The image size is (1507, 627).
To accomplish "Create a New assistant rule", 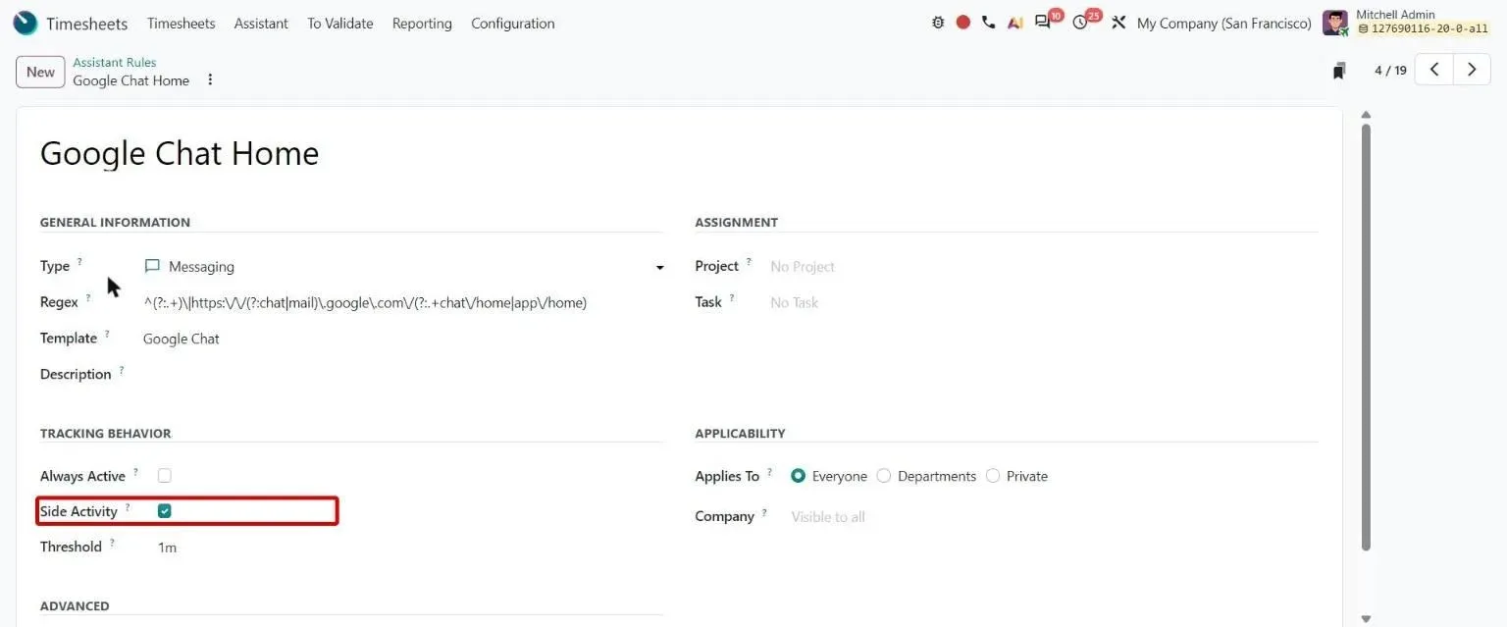I will [40, 72].
